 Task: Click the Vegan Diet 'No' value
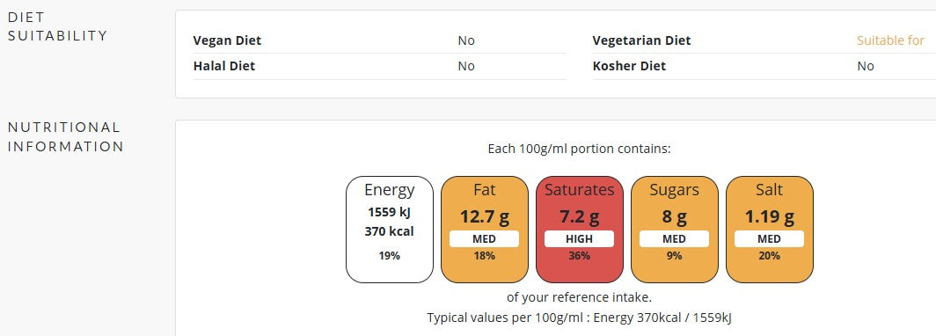(x=466, y=40)
